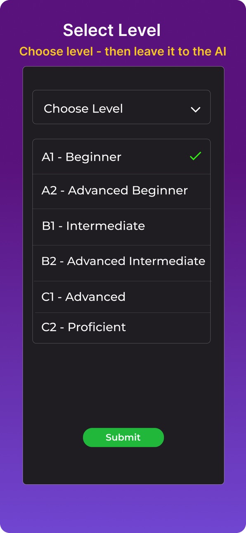The height and width of the screenshot is (533, 246).
Task: Click the word Proficient in the last row
Action: point(97,327)
